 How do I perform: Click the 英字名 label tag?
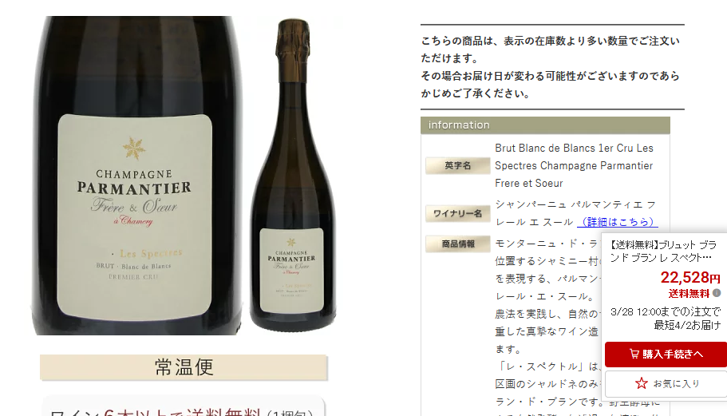457,165
